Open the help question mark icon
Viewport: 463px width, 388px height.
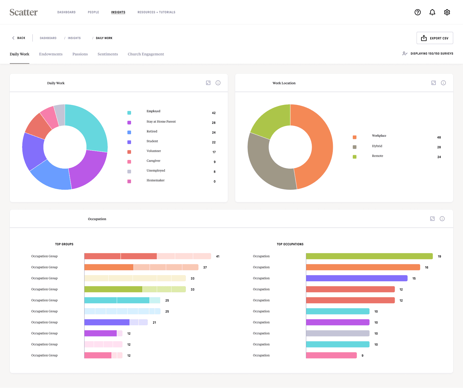pyautogui.click(x=418, y=12)
